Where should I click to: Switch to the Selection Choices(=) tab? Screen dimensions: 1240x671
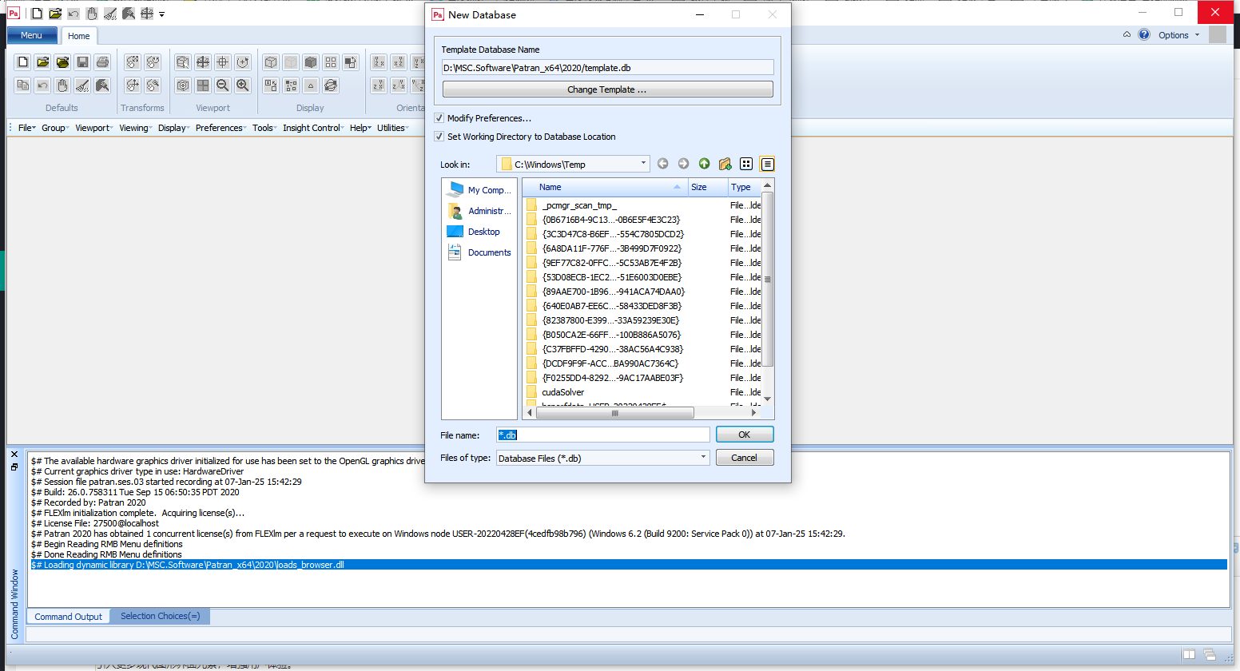160,616
